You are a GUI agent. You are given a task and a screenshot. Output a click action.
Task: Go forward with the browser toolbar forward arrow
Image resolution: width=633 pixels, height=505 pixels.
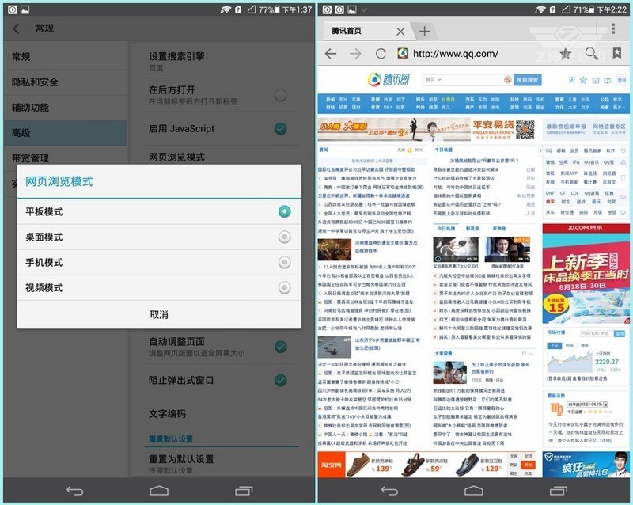[355, 53]
